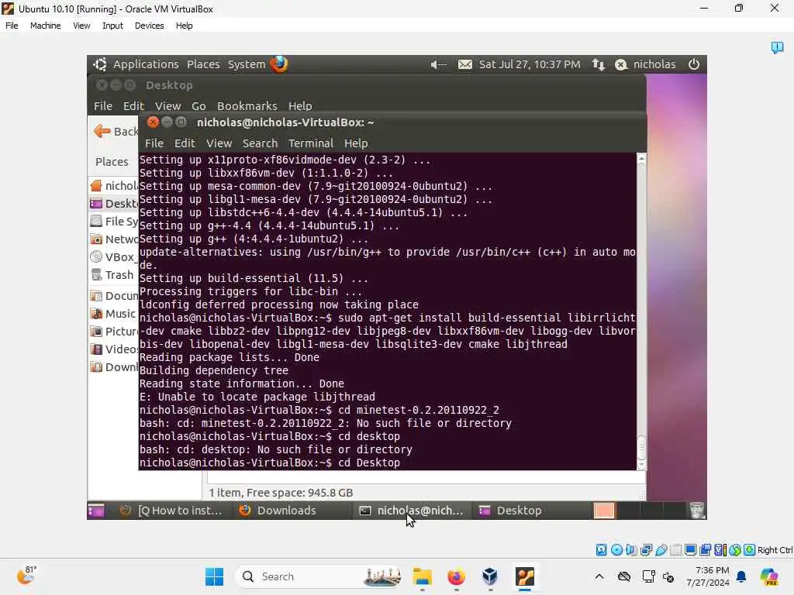Screen dimensions: 794x595
Task: Select Pictures in the Places sidebar
Action: [x=114, y=332]
